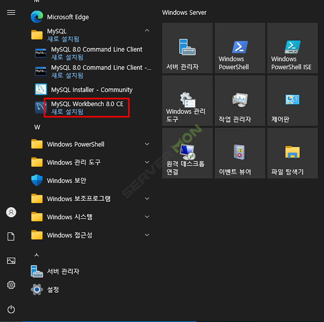
Task: Expand the Windows 접근성 chevron
Action: click(147, 235)
